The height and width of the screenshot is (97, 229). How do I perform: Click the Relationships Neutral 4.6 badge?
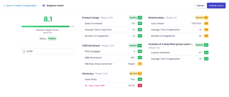pyautogui.click(x=202, y=18)
